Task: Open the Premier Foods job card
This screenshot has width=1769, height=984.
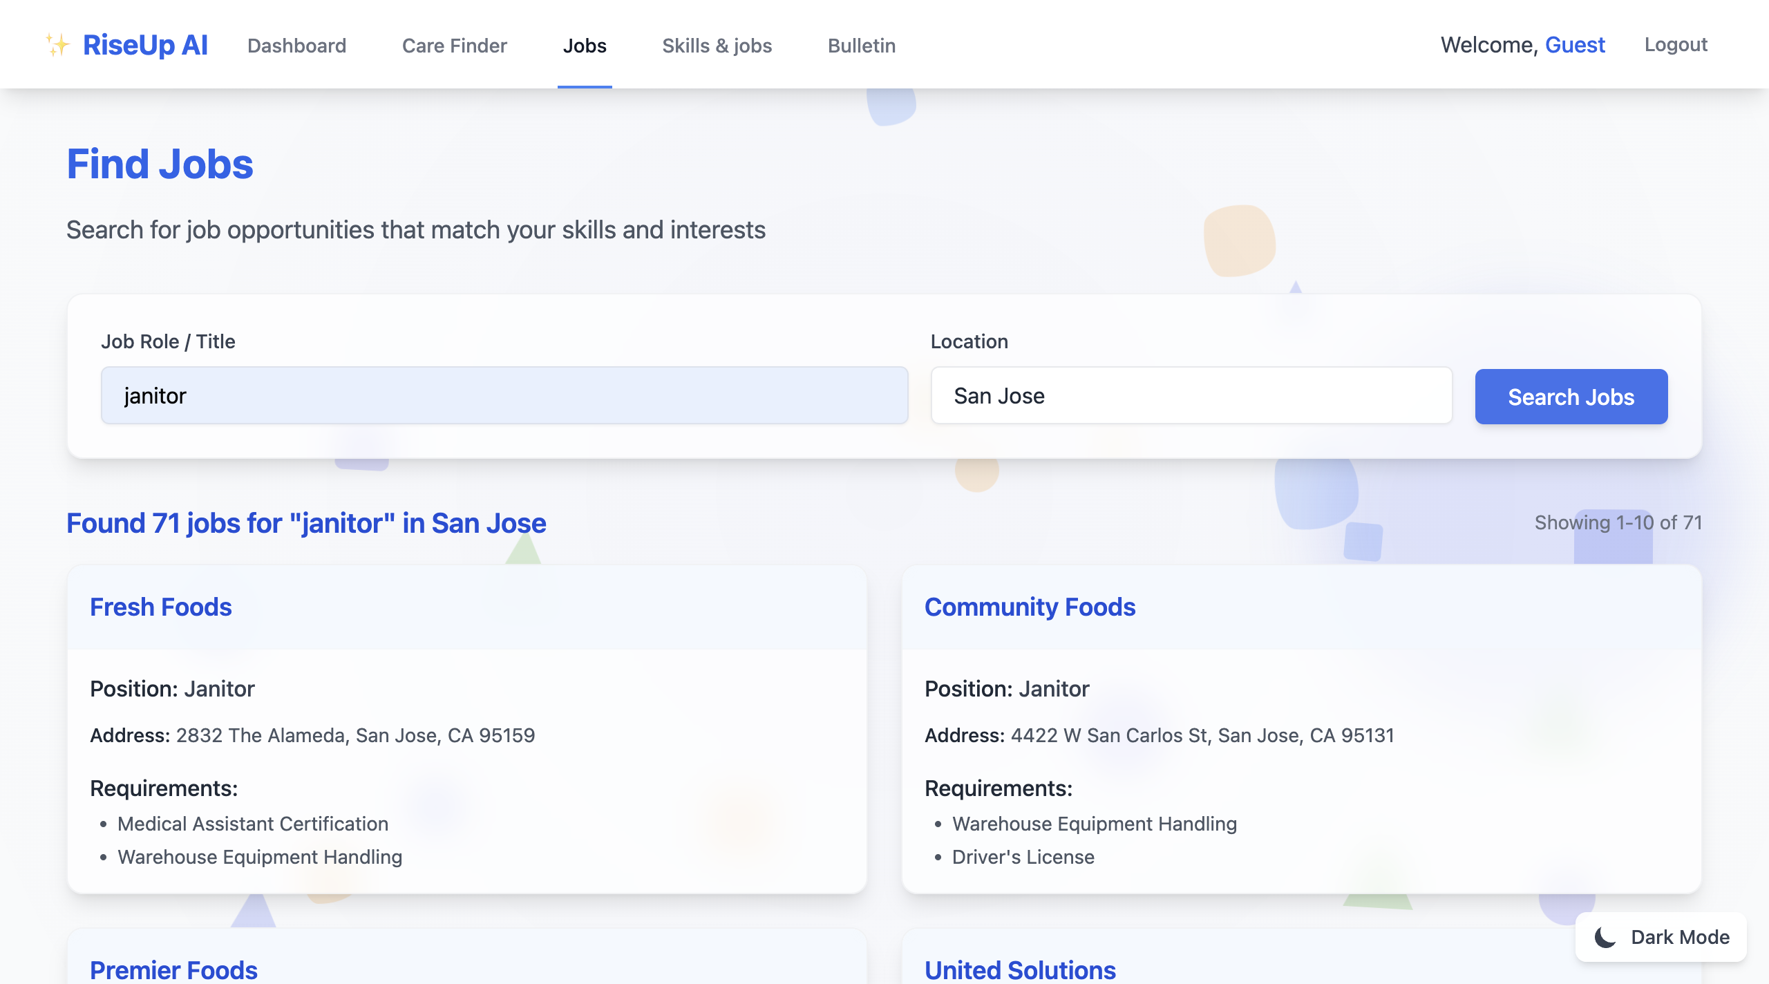Action: pyautogui.click(x=174, y=969)
